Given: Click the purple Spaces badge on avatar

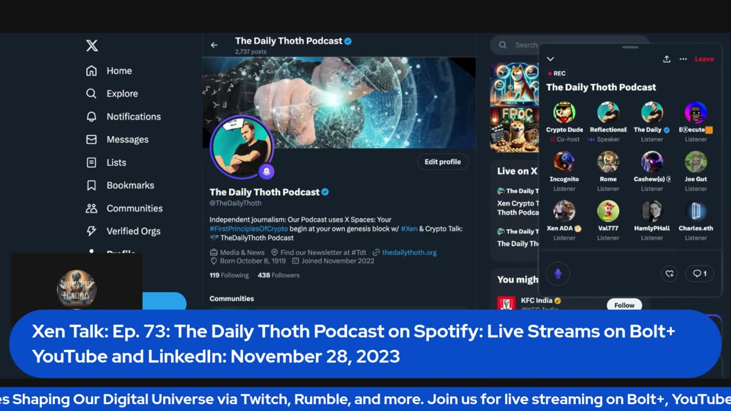Looking at the screenshot, I should pos(266,171).
